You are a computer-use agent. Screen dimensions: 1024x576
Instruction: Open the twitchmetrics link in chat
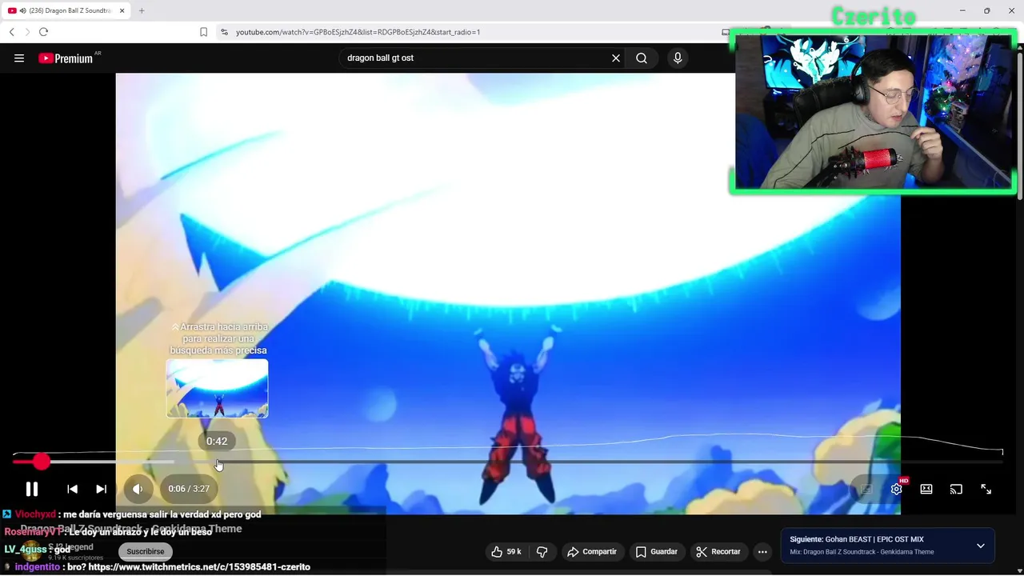[199, 567]
